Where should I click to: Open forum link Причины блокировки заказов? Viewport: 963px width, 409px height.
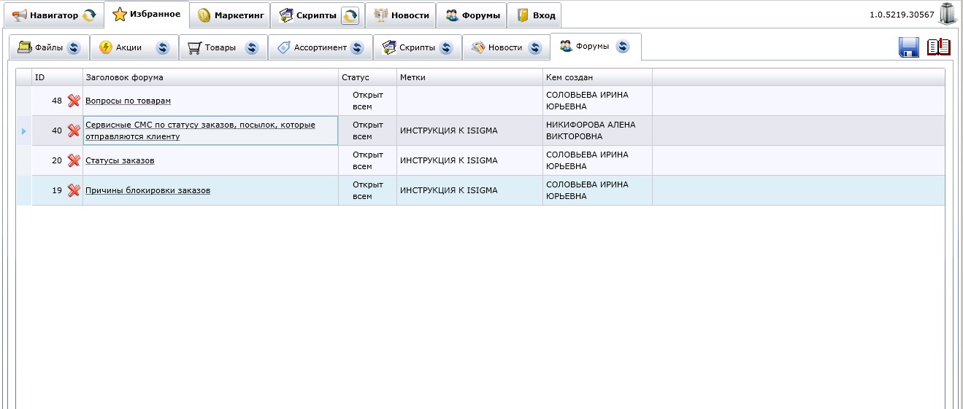click(147, 190)
